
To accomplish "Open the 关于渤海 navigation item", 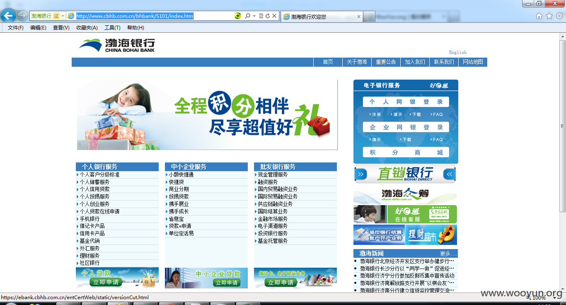I will [x=357, y=62].
